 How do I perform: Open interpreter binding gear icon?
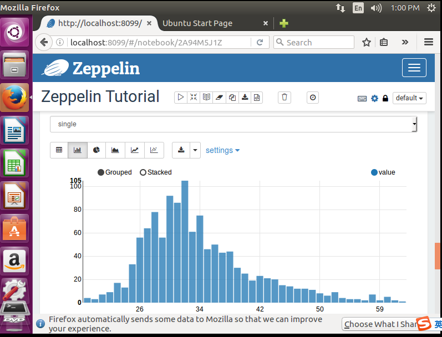coord(374,98)
